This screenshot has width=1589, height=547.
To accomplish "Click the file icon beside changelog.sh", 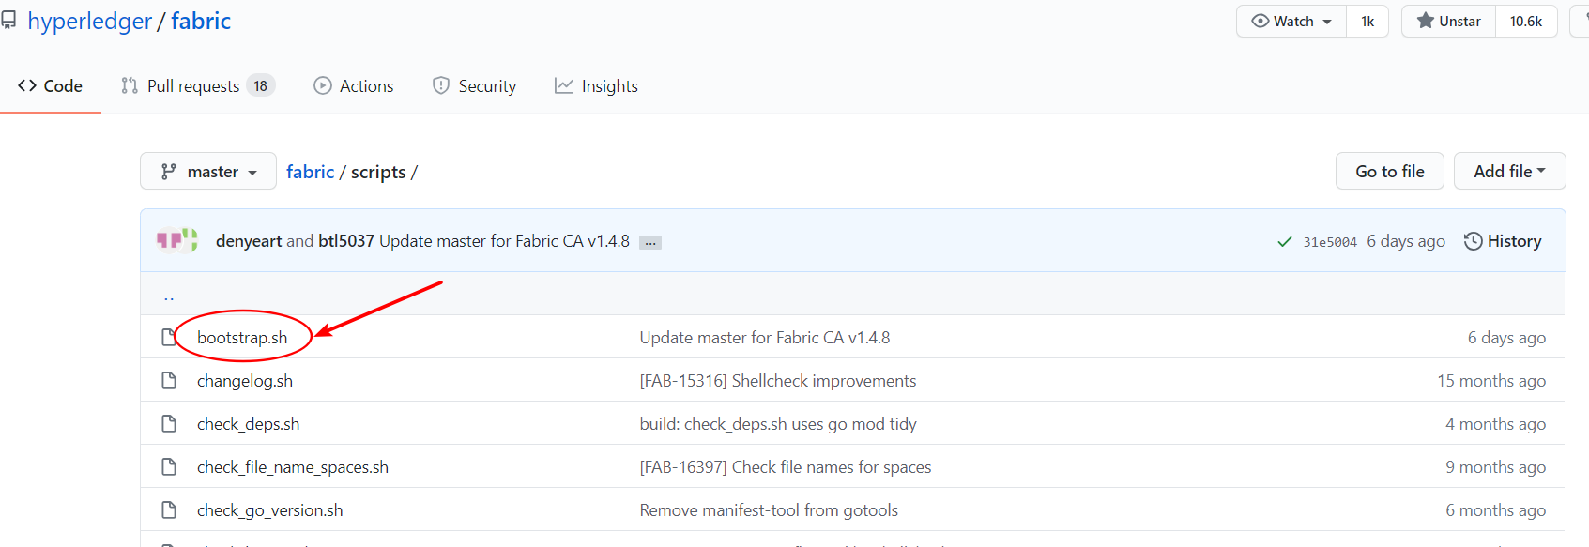I will (169, 380).
